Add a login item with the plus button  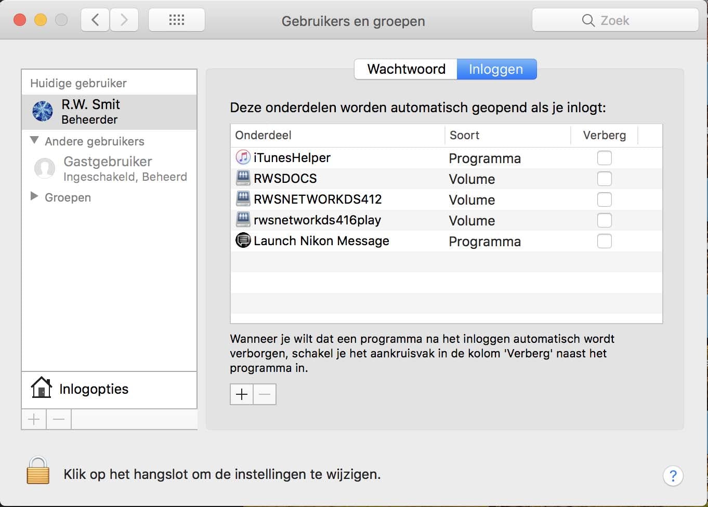242,394
